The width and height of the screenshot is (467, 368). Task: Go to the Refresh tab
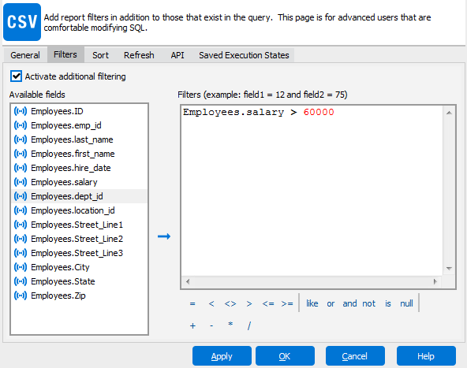(x=139, y=55)
